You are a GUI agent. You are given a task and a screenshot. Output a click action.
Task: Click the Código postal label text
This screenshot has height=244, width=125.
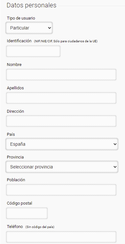tap(20, 203)
